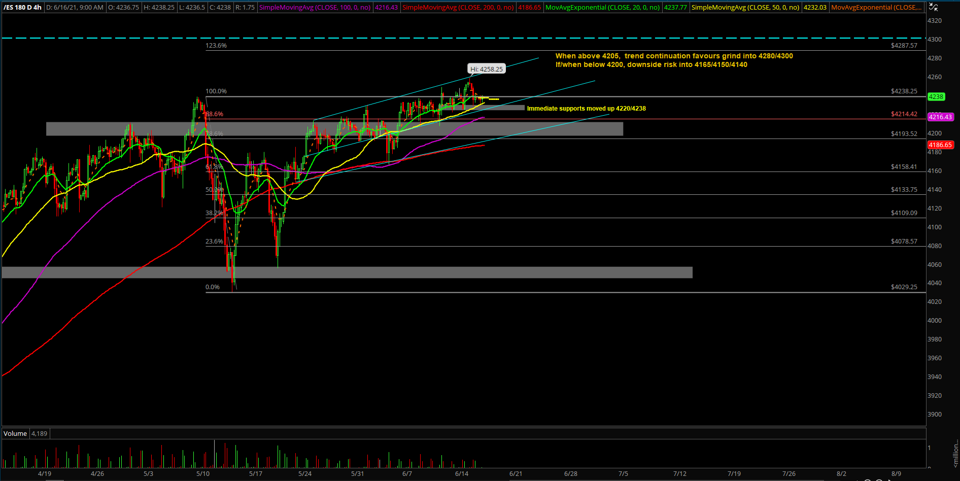Expand the sideways million volume axis label
This screenshot has width=960, height=481.
955,453
